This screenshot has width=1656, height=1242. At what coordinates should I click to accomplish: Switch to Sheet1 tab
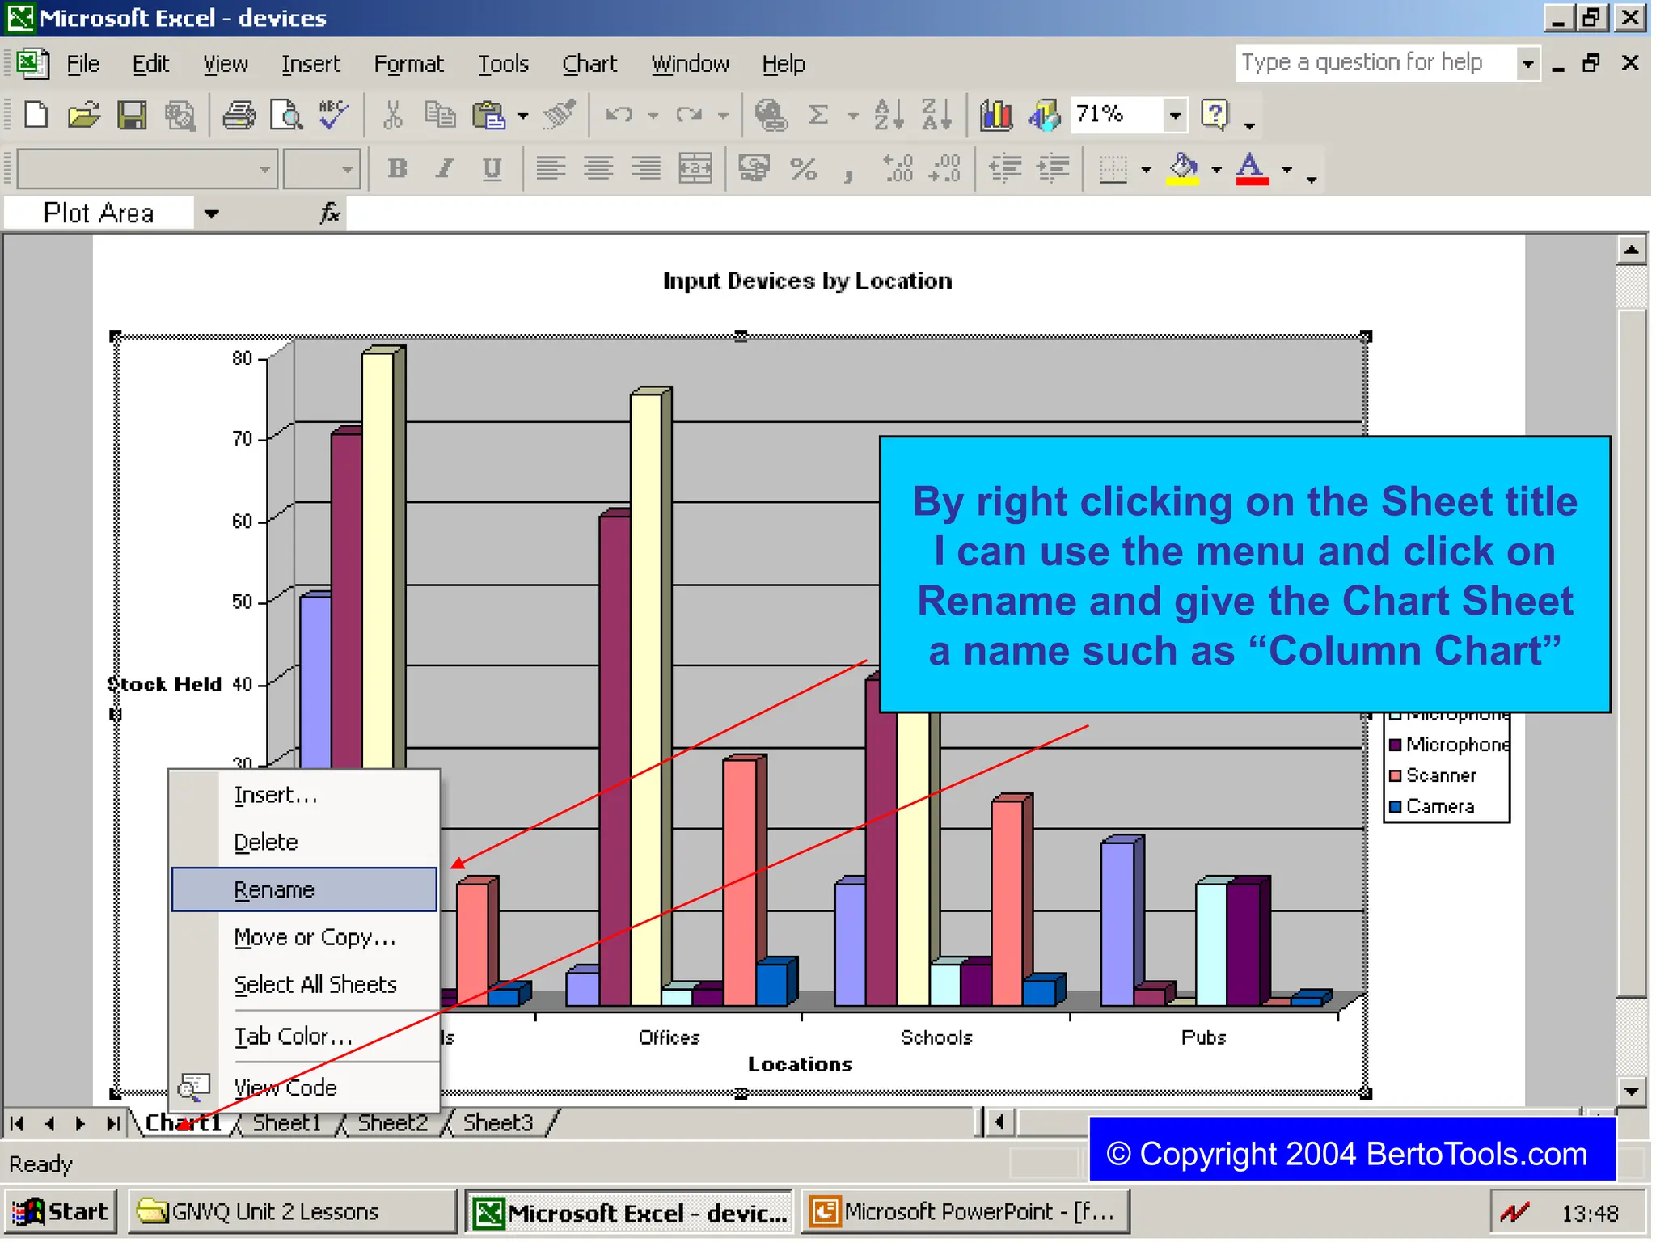(x=287, y=1123)
